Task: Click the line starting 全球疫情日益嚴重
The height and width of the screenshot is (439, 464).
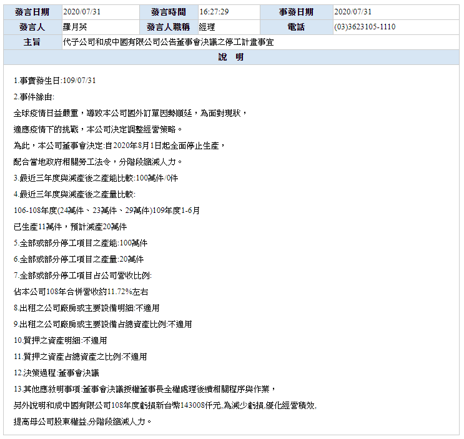Action: (130, 113)
